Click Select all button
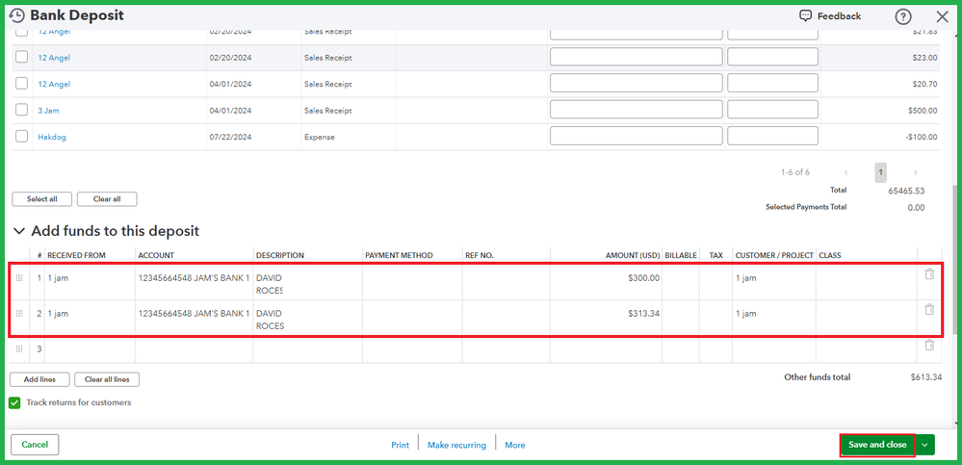962x465 pixels. pyautogui.click(x=42, y=199)
